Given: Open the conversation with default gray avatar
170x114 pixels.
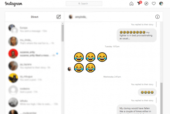Looking at the screenshot, I should pos(33,90).
